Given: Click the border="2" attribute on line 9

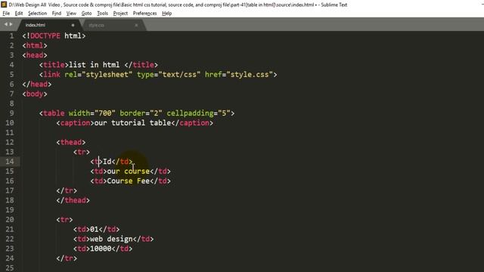Looking at the screenshot, I should tap(141, 113).
